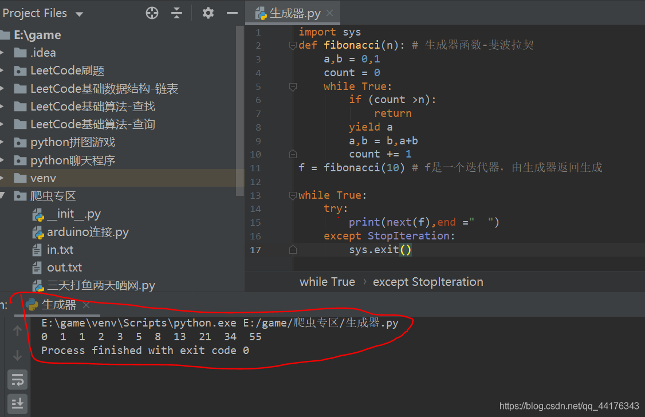This screenshot has width=645, height=417.
Task: Click line number 11 in the gutter
Action: (255, 168)
